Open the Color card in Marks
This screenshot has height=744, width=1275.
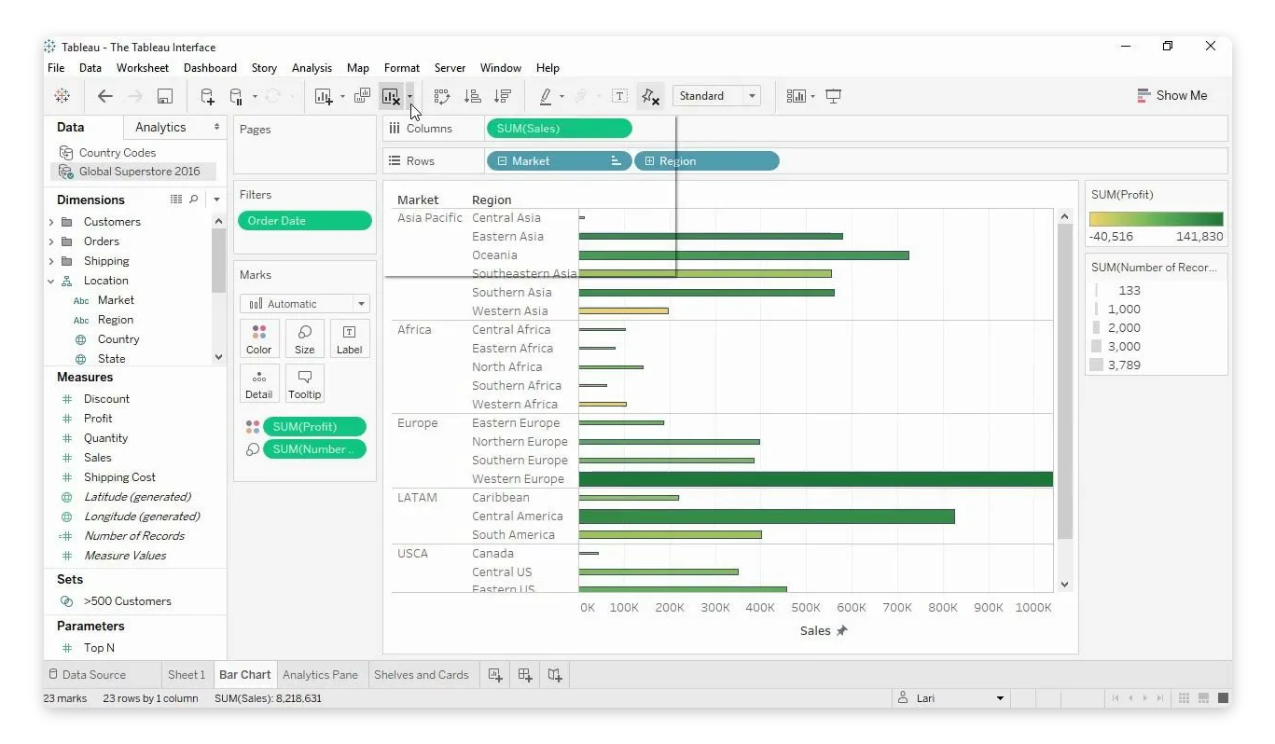tap(259, 339)
